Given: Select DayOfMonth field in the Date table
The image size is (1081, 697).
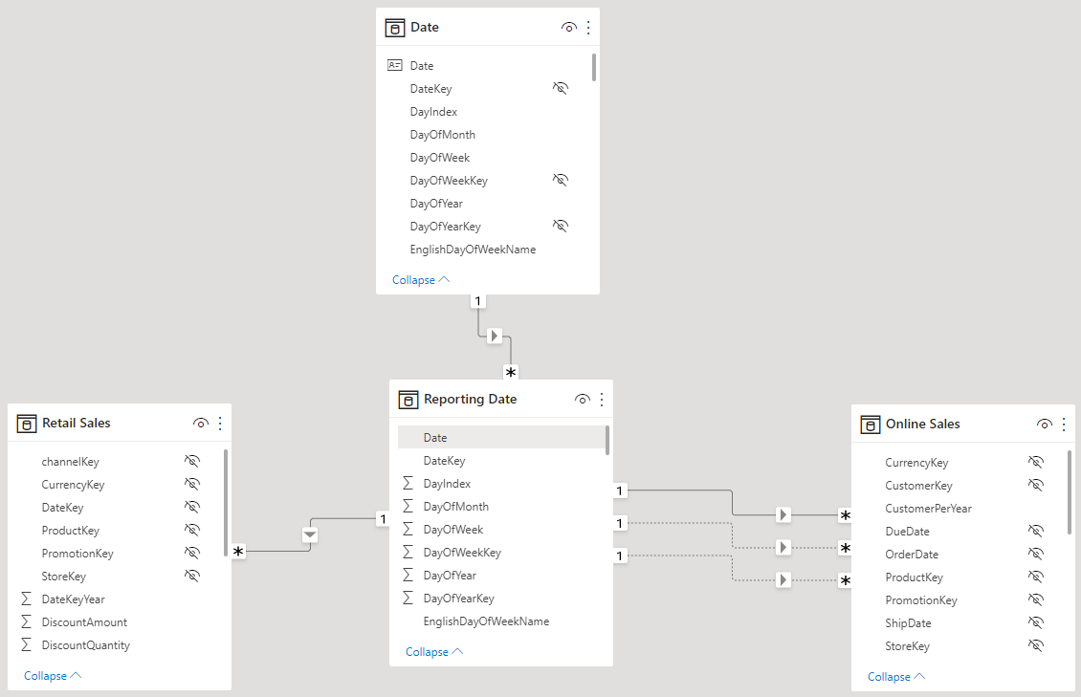Looking at the screenshot, I should click(x=442, y=134).
